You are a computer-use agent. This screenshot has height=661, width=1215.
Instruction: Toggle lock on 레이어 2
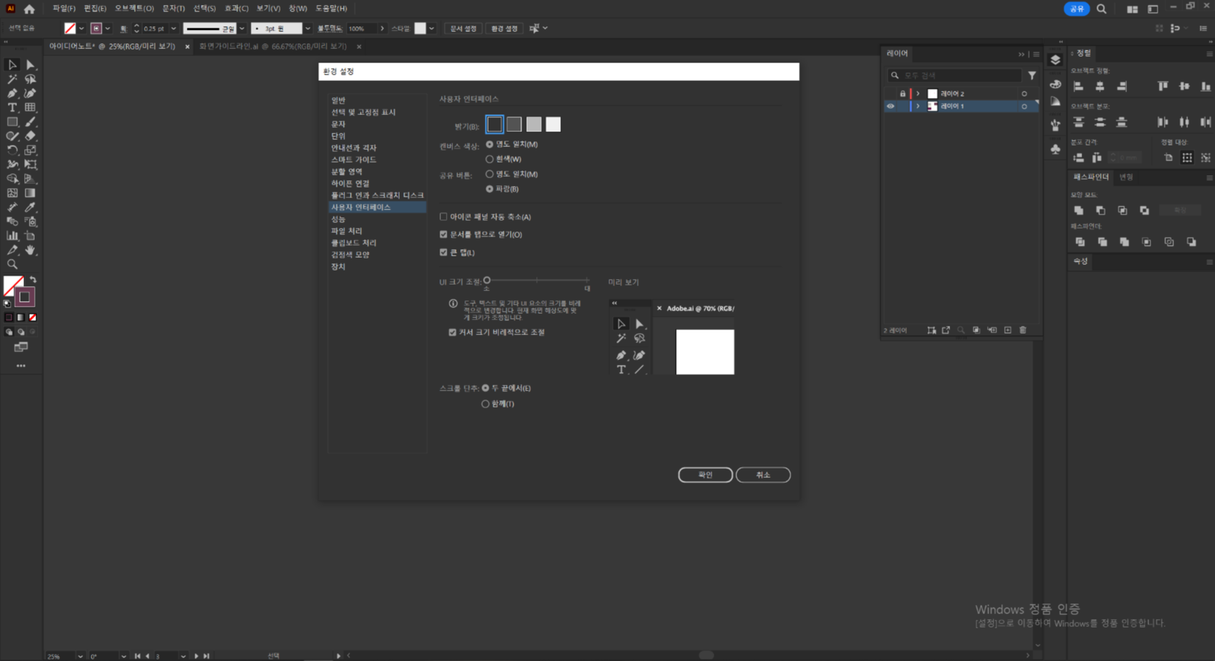903,94
